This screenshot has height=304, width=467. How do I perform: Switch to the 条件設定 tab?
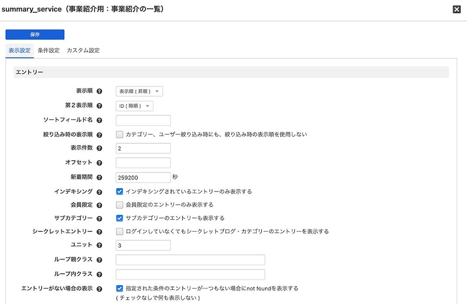[48, 51]
